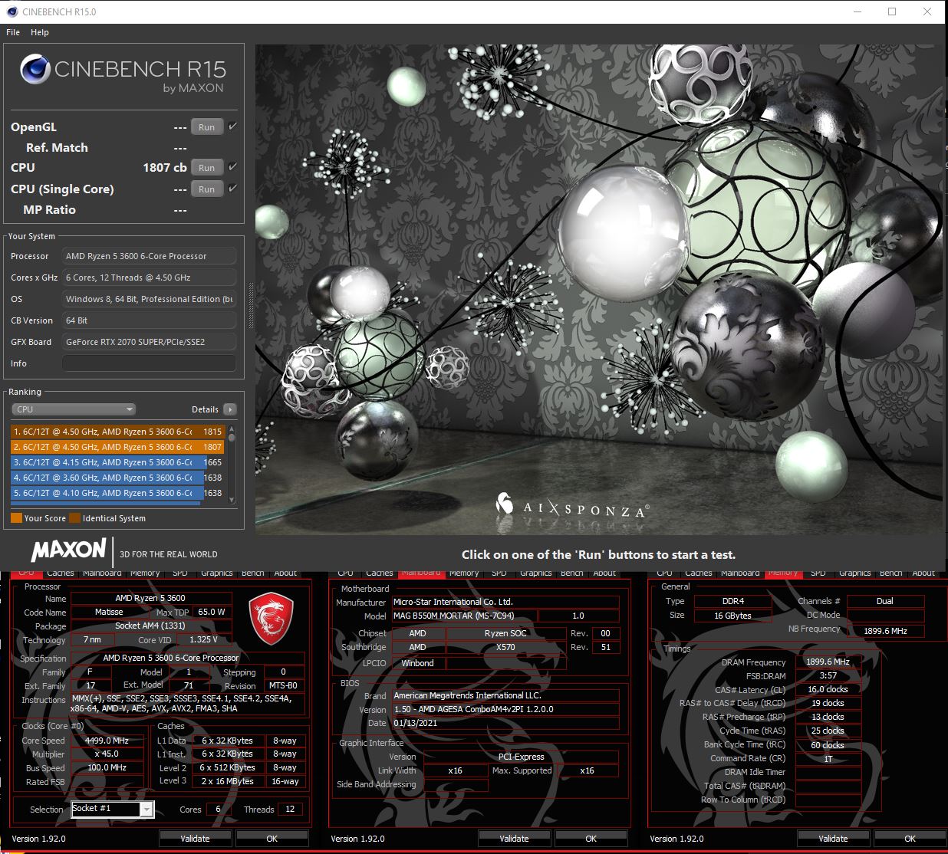948x854 pixels.
Task: Click the panel divider grip handle
Action: 250,306
